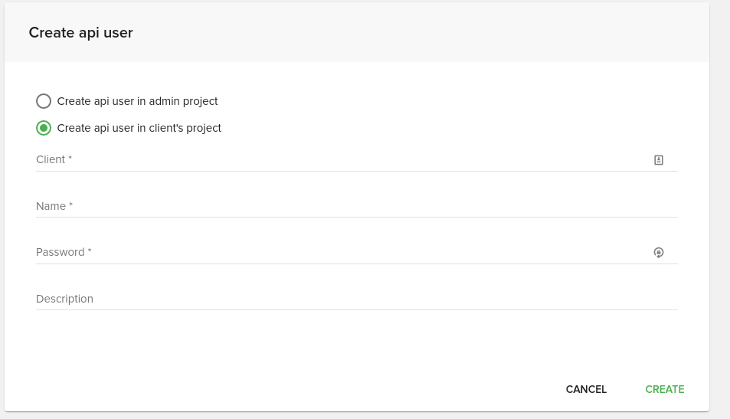Click the "Create api user in admin project" label

pos(137,101)
